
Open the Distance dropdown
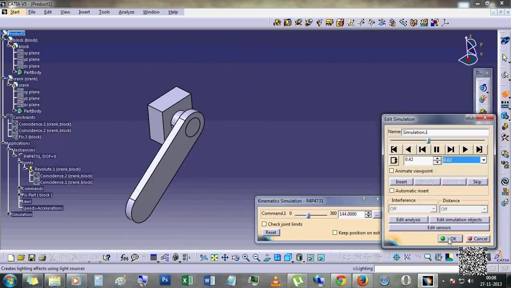click(484, 209)
